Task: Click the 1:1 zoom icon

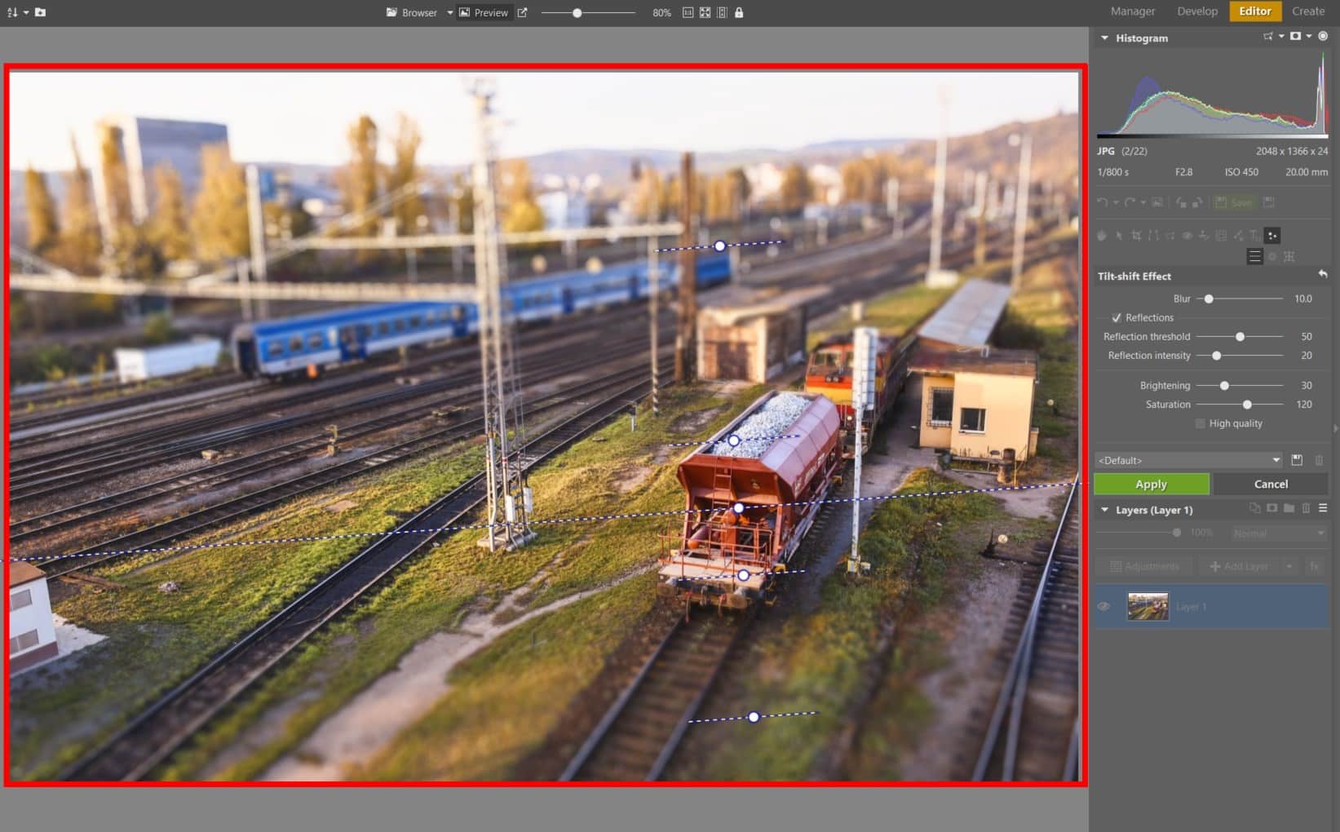Action: coord(688,12)
